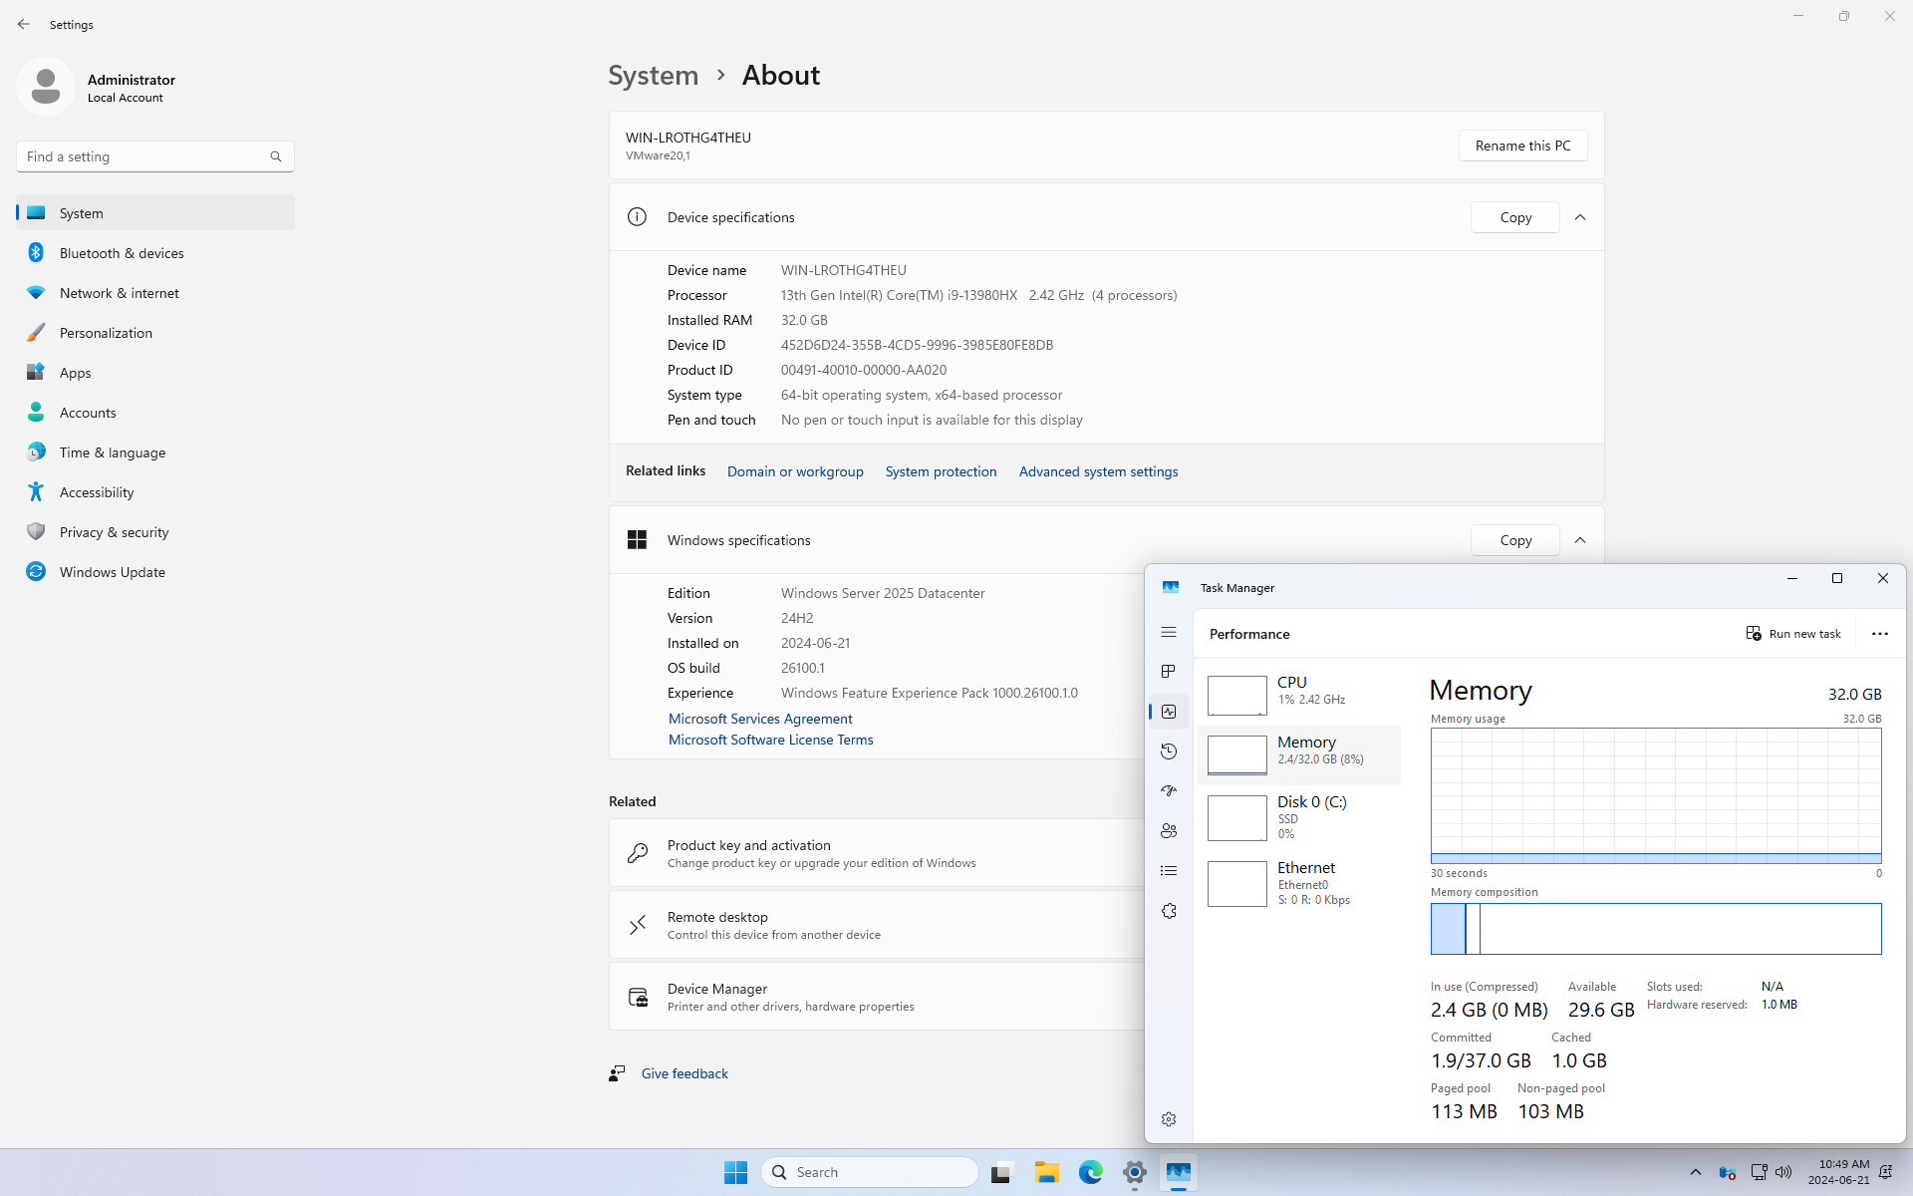Open System category in Settings sidebar
The image size is (1913, 1196).
[x=155, y=213]
